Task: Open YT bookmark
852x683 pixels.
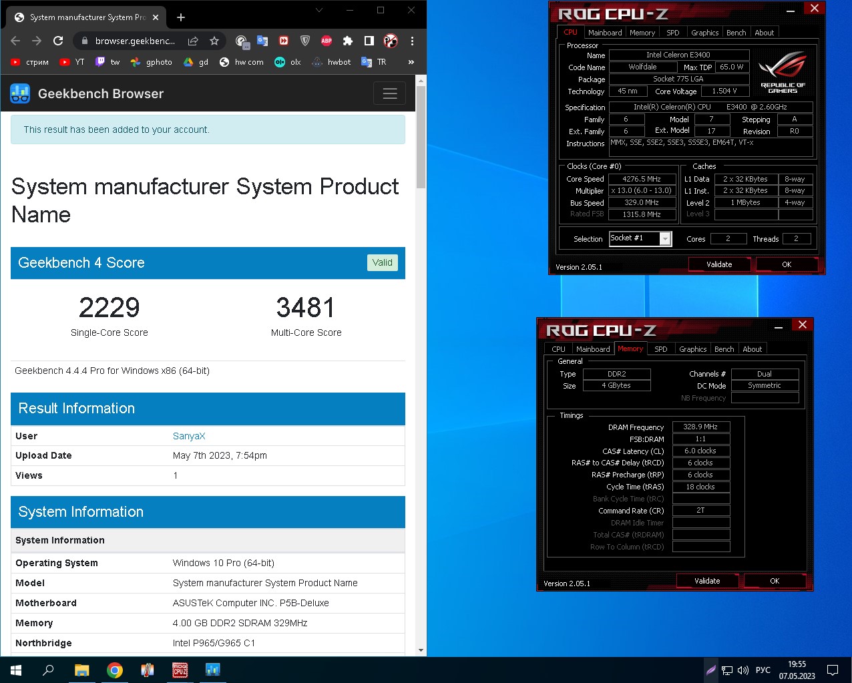Action: (x=72, y=62)
